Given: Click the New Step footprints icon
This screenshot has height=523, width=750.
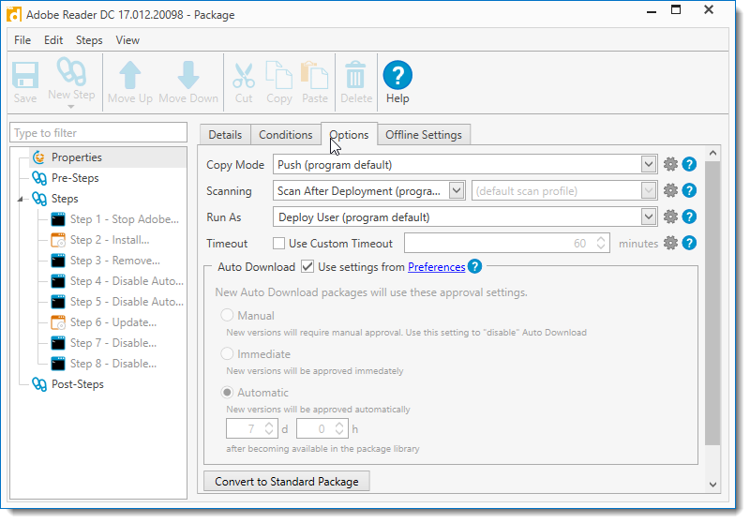Looking at the screenshot, I should point(71,71).
